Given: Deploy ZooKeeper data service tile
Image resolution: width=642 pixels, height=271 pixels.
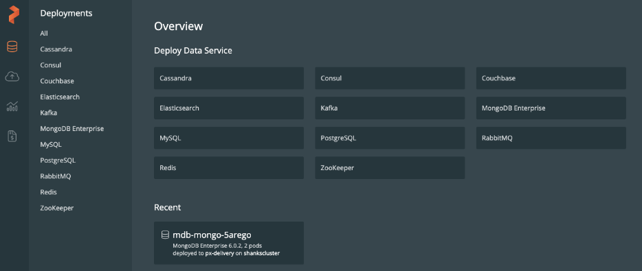Looking at the screenshot, I should coord(390,168).
